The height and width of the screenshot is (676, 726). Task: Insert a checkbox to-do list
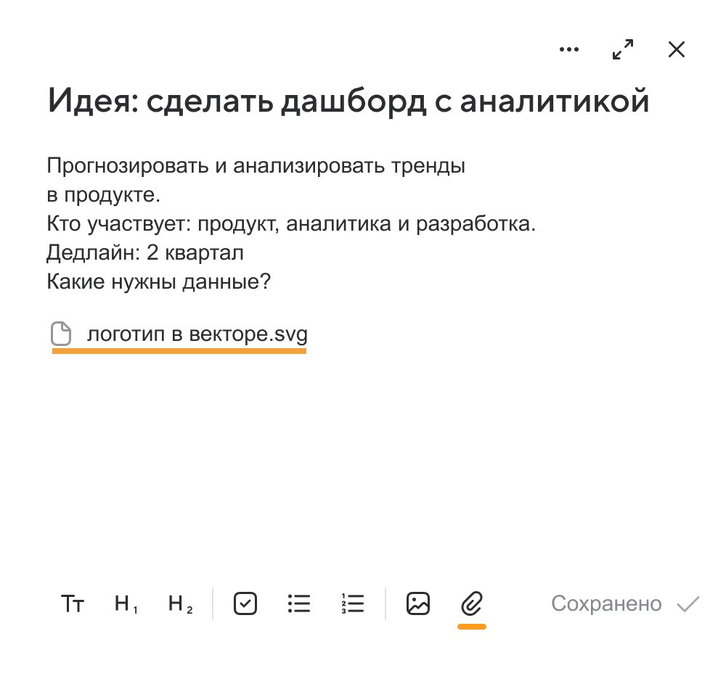pyautogui.click(x=245, y=603)
